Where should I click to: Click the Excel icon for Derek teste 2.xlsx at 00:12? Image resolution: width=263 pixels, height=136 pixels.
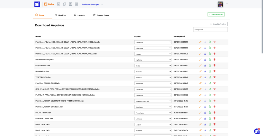tap(210, 124)
